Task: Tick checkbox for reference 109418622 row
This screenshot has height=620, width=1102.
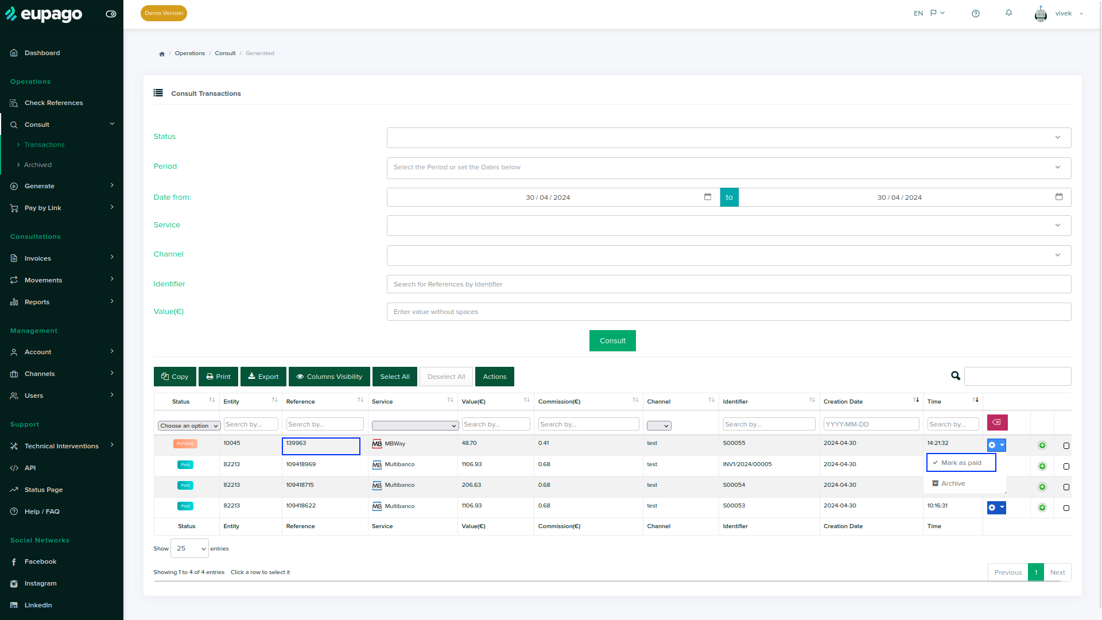Action: click(x=1066, y=508)
